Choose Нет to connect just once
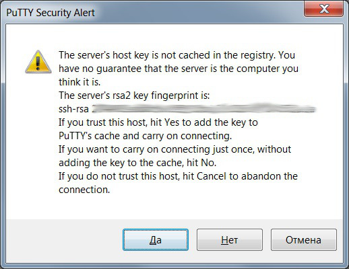The image size is (349, 269). coord(230,239)
